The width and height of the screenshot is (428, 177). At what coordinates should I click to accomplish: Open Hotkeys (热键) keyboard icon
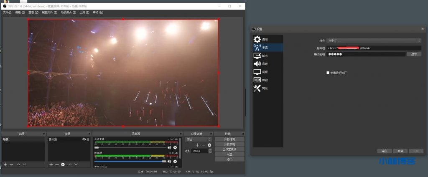tap(257, 80)
